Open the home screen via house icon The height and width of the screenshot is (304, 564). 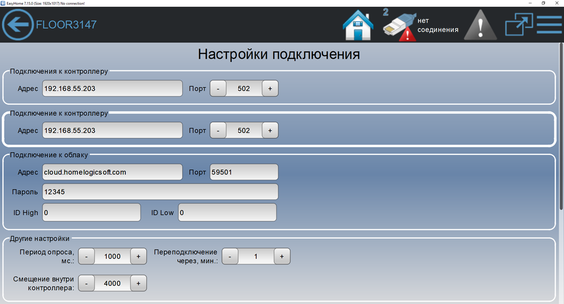tap(358, 25)
